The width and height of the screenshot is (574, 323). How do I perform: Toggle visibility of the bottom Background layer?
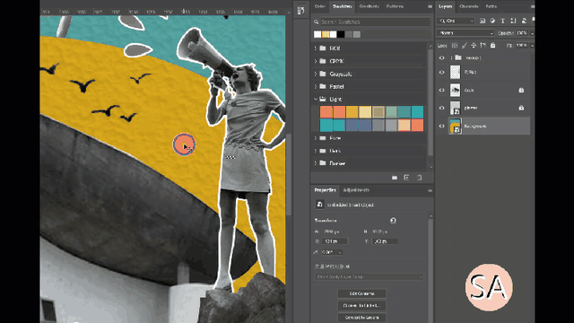click(x=442, y=126)
